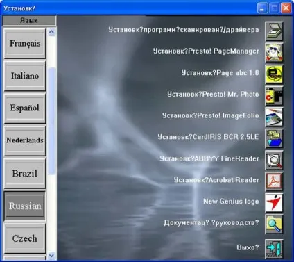Image resolution: width=294 pixels, height=262 pixels.
Task: Click the CardIRIS BCR 2.5LE icon
Action: point(274,138)
